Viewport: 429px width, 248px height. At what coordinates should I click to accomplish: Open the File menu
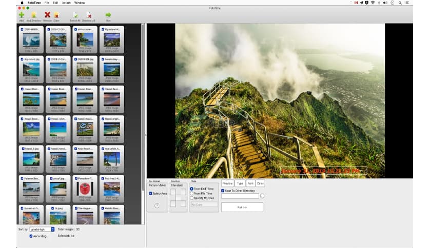[x=47, y=3]
